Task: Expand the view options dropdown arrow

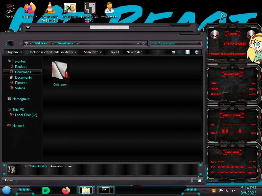Action: click(x=179, y=52)
